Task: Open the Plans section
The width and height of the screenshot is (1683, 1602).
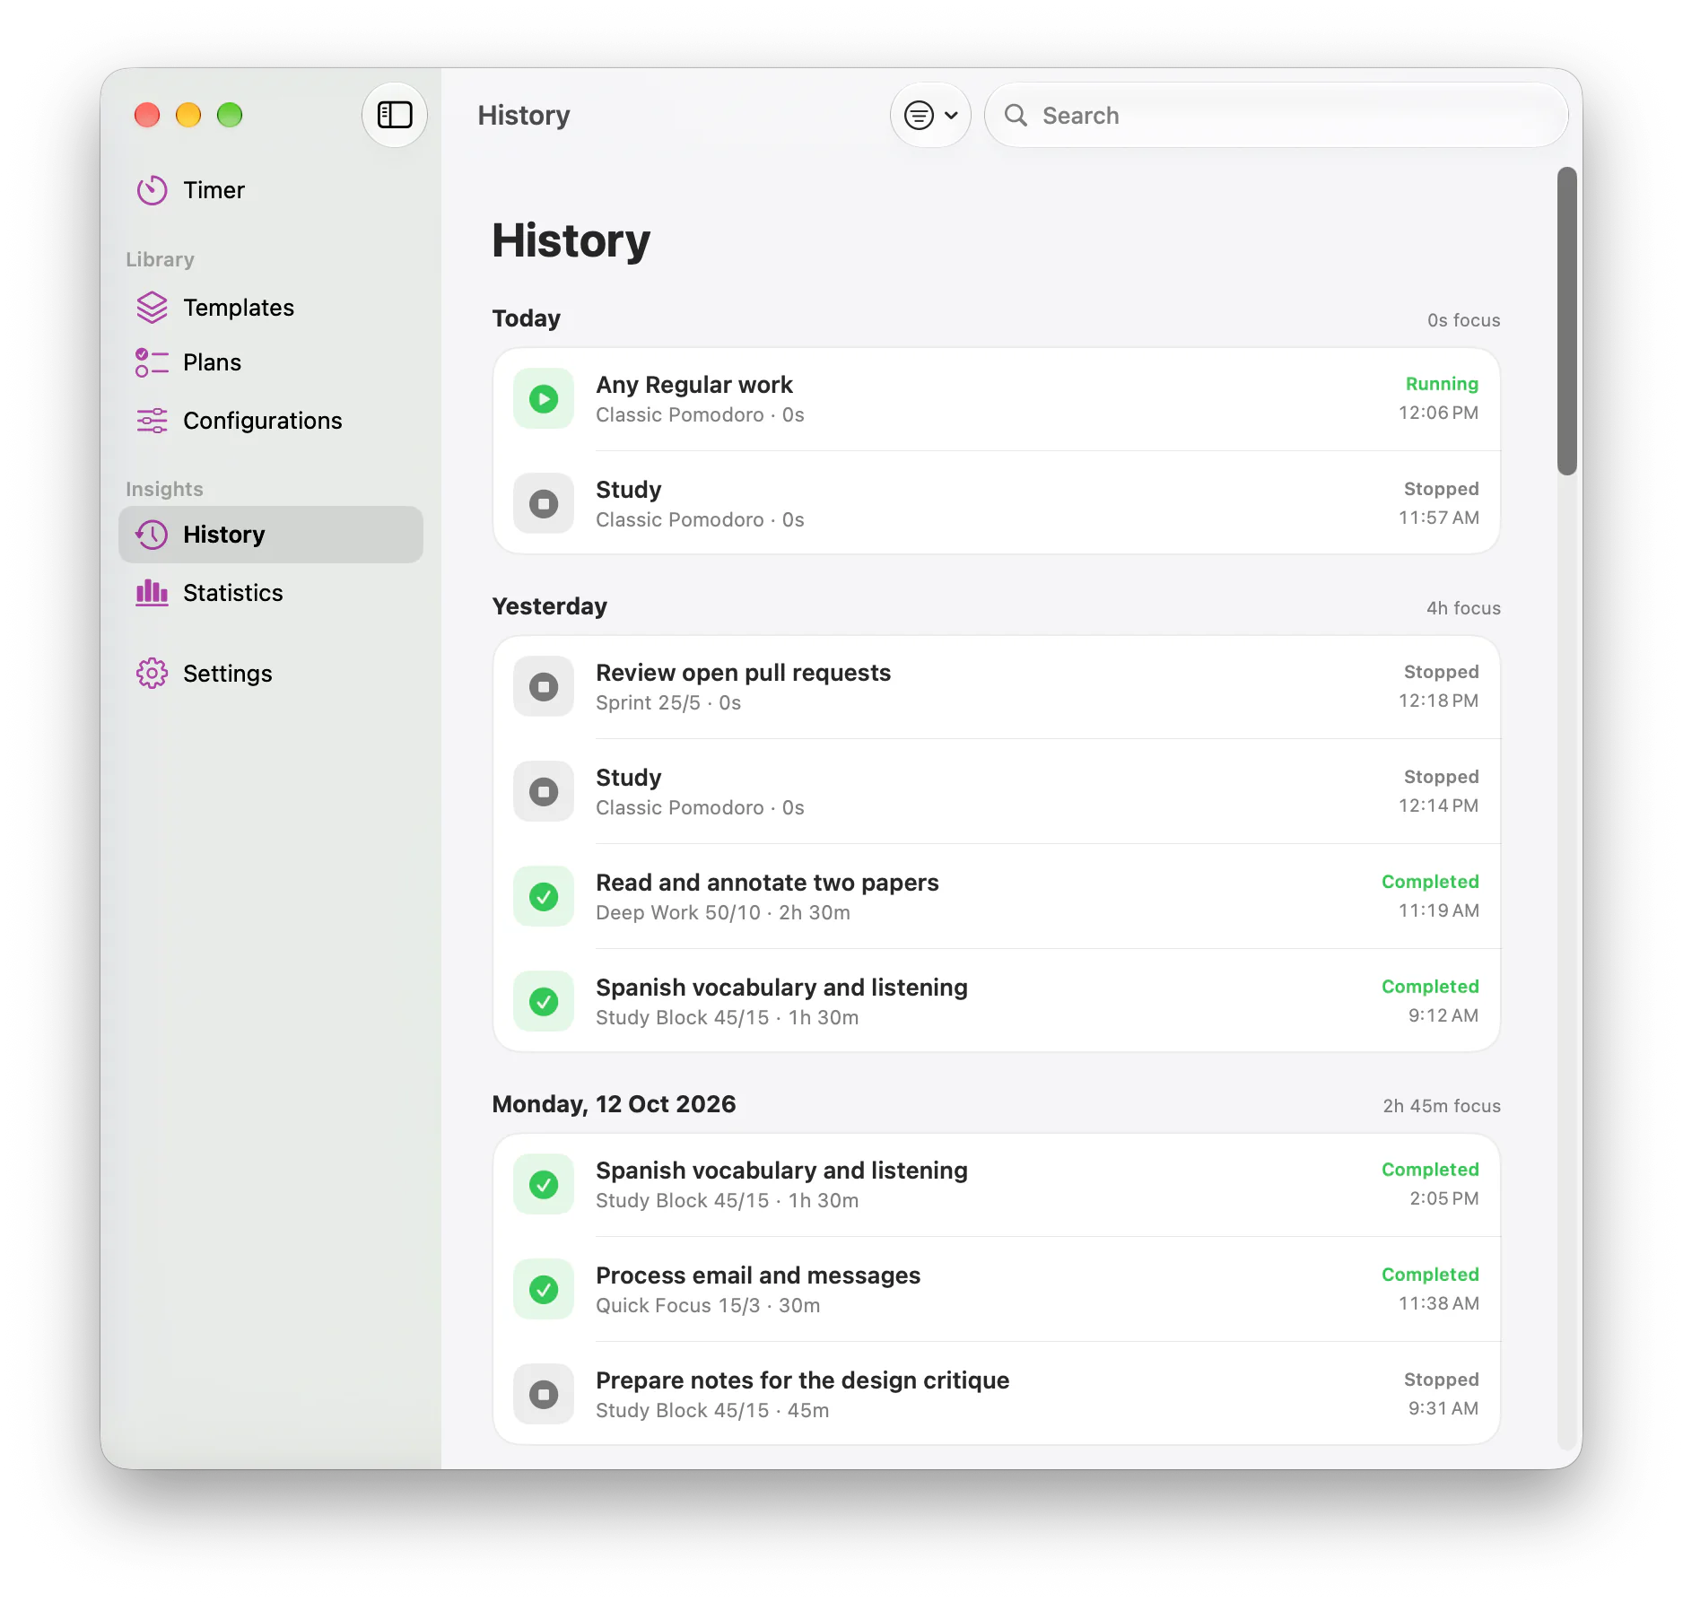Action: 271,362
